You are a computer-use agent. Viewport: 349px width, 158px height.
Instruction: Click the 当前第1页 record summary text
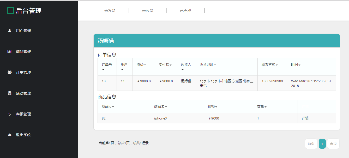(x=124, y=143)
